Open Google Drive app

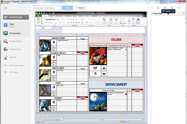tap(12, 49)
